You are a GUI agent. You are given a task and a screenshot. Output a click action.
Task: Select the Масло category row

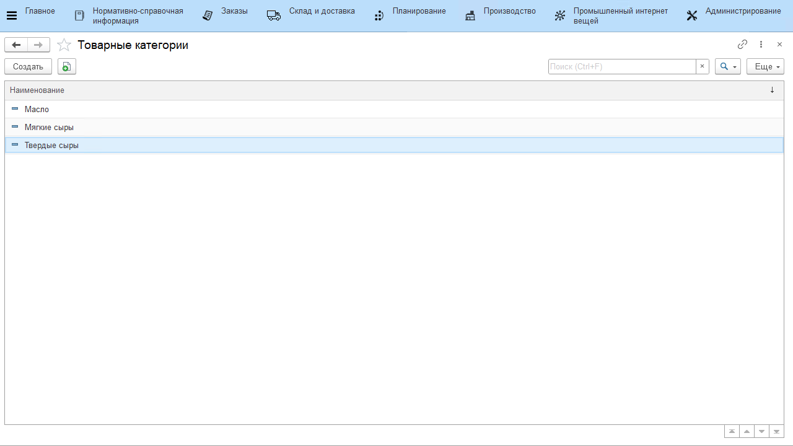point(37,109)
